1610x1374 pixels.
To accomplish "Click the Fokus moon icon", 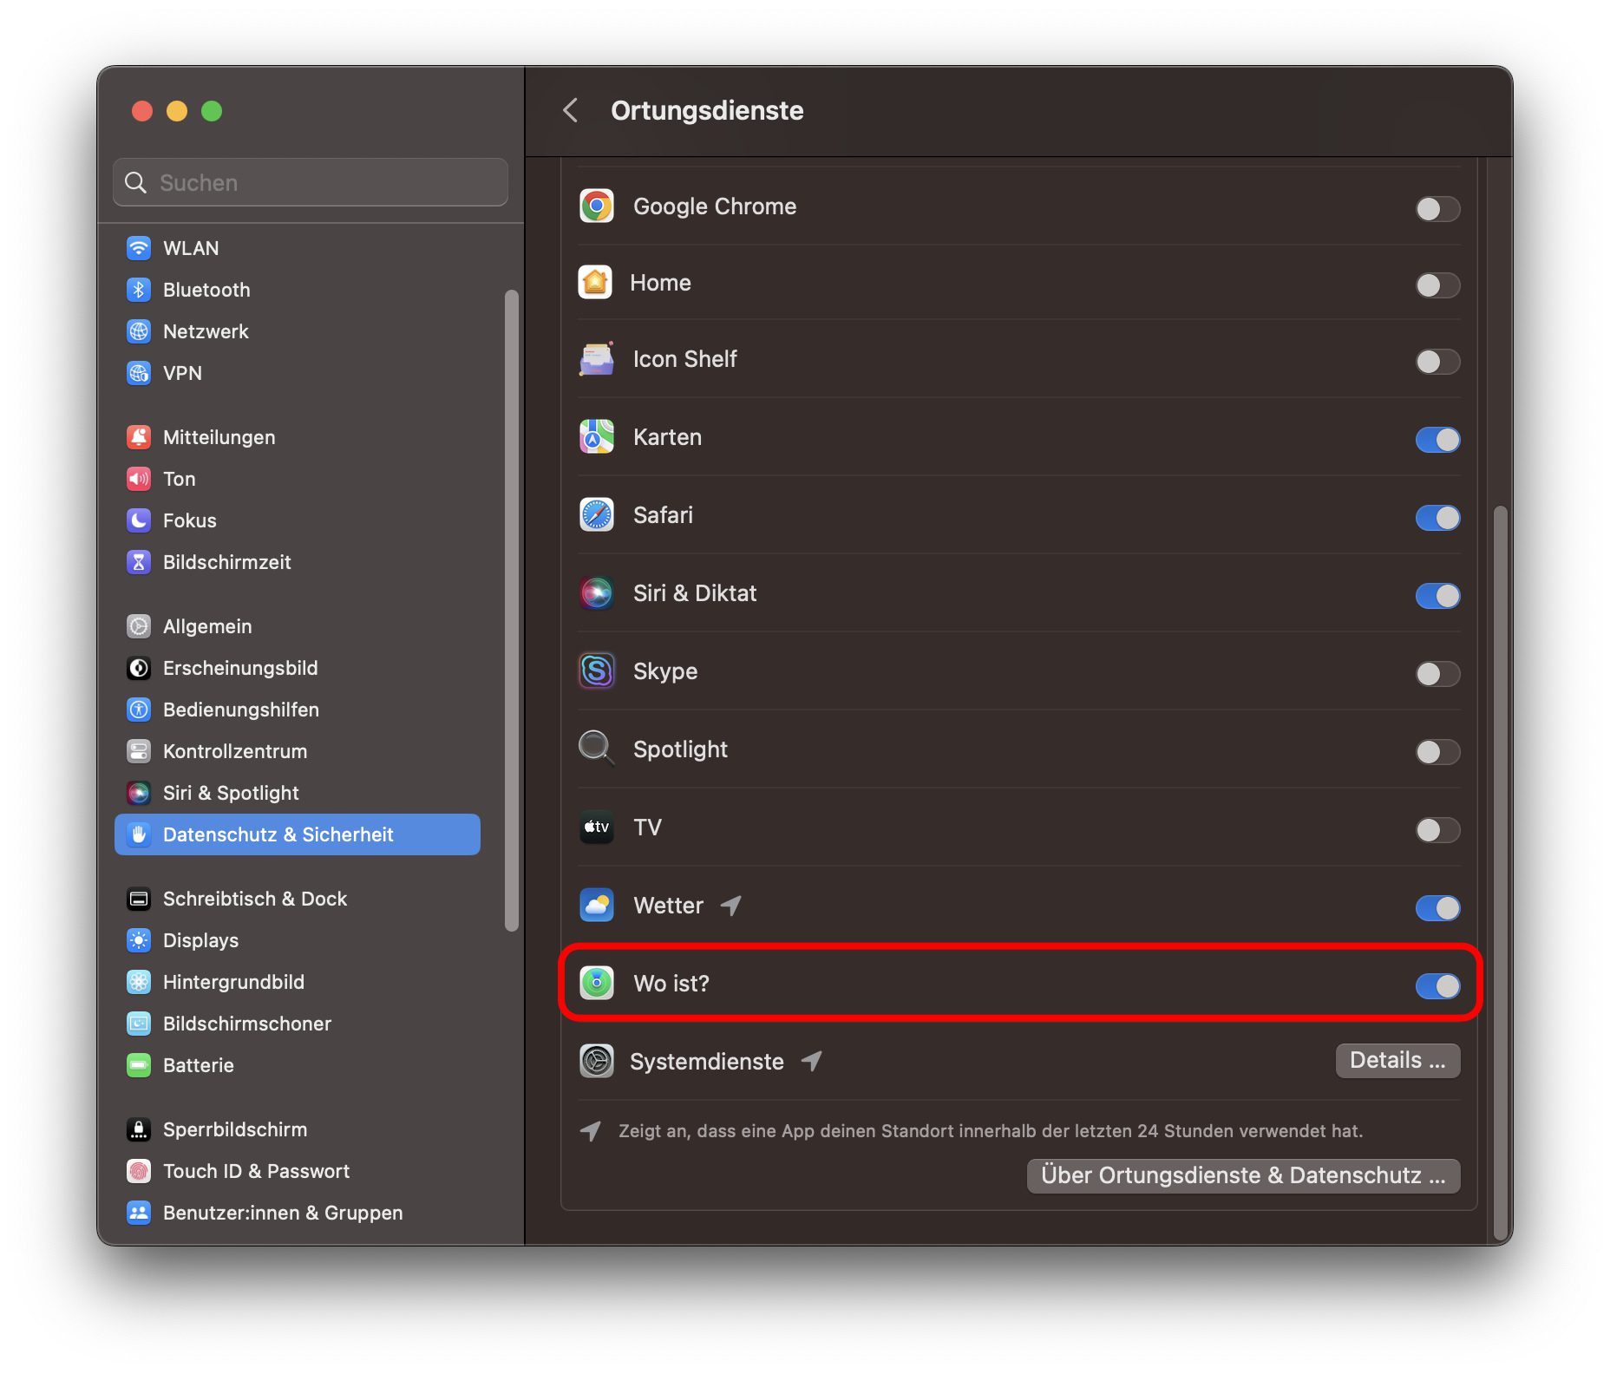I will point(139,520).
